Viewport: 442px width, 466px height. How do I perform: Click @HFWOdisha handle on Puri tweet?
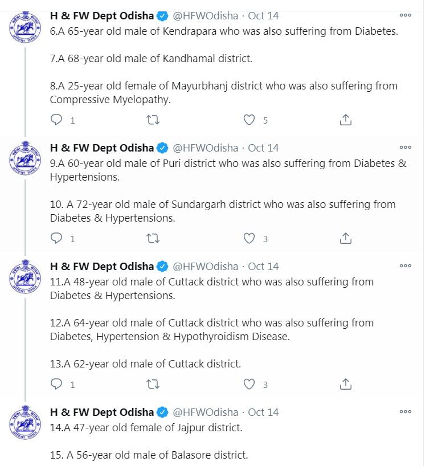pyautogui.click(x=205, y=148)
